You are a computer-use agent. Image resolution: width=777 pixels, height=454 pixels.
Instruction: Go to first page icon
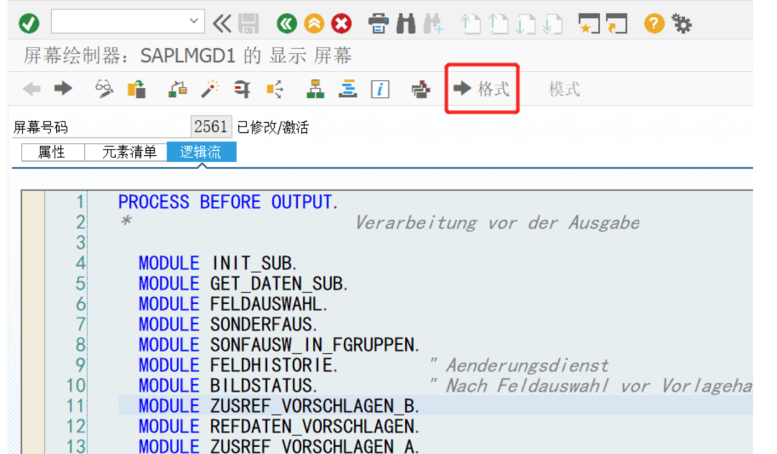[x=471, y=23]
